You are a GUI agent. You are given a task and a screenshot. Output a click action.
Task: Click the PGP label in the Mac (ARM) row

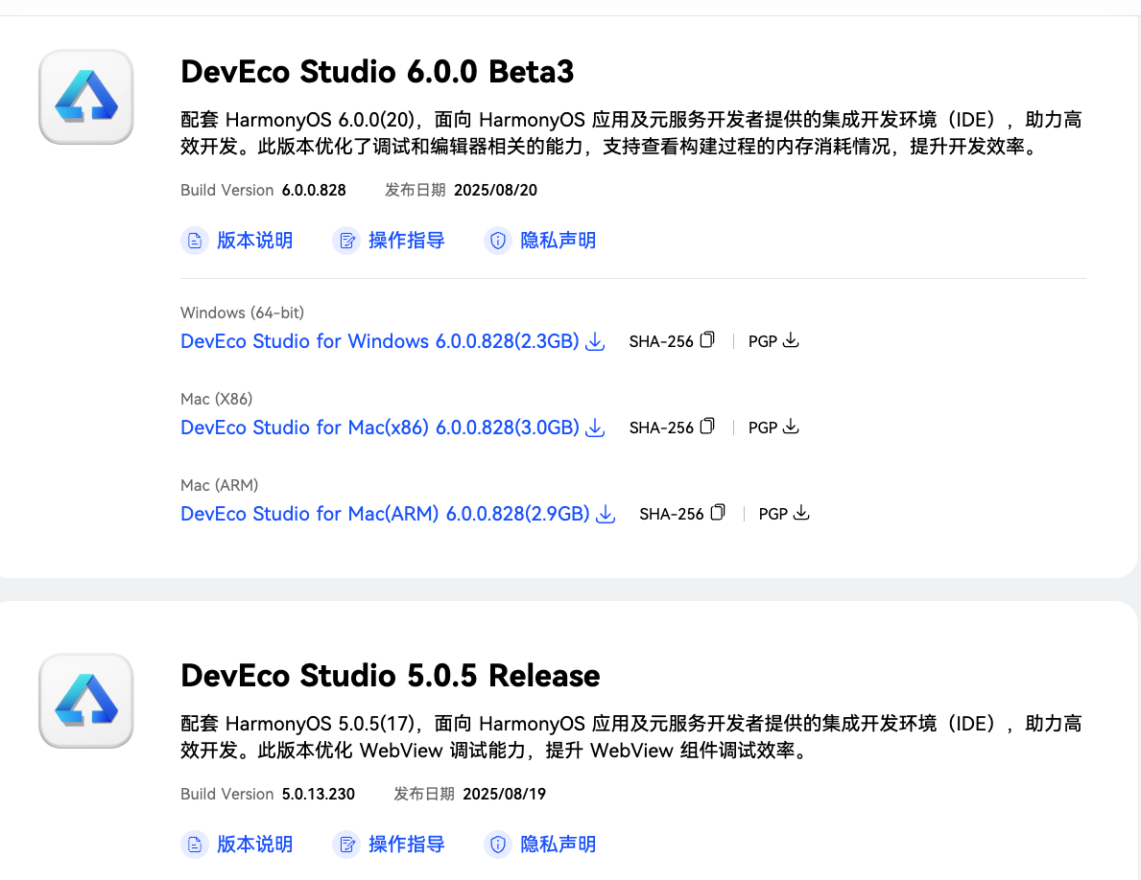(773, 515)
